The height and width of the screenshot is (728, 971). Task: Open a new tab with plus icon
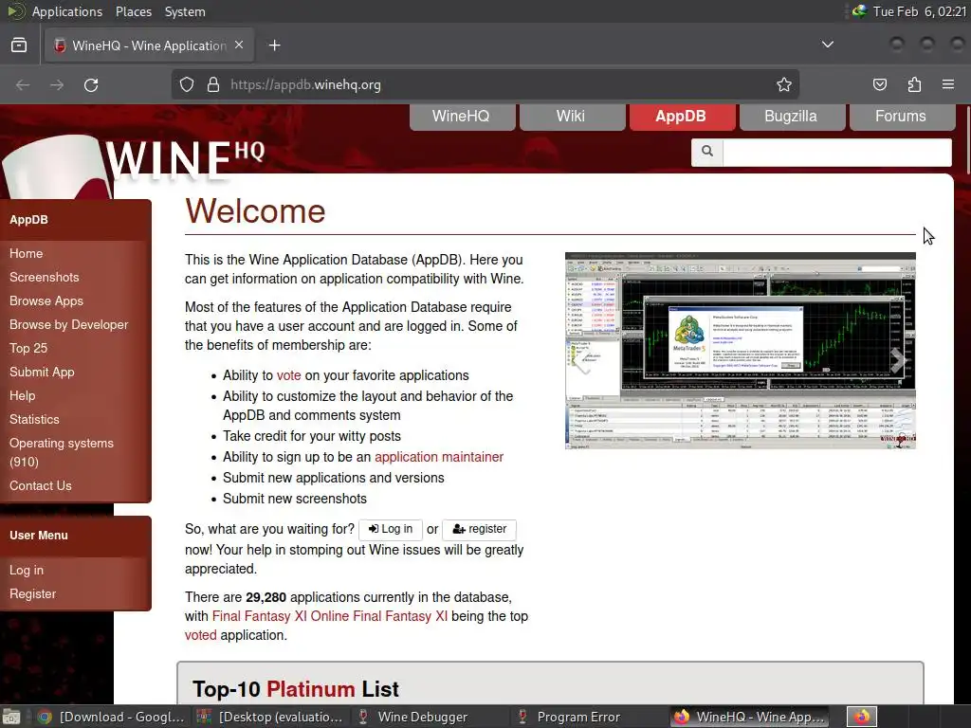tap(274, 45)
